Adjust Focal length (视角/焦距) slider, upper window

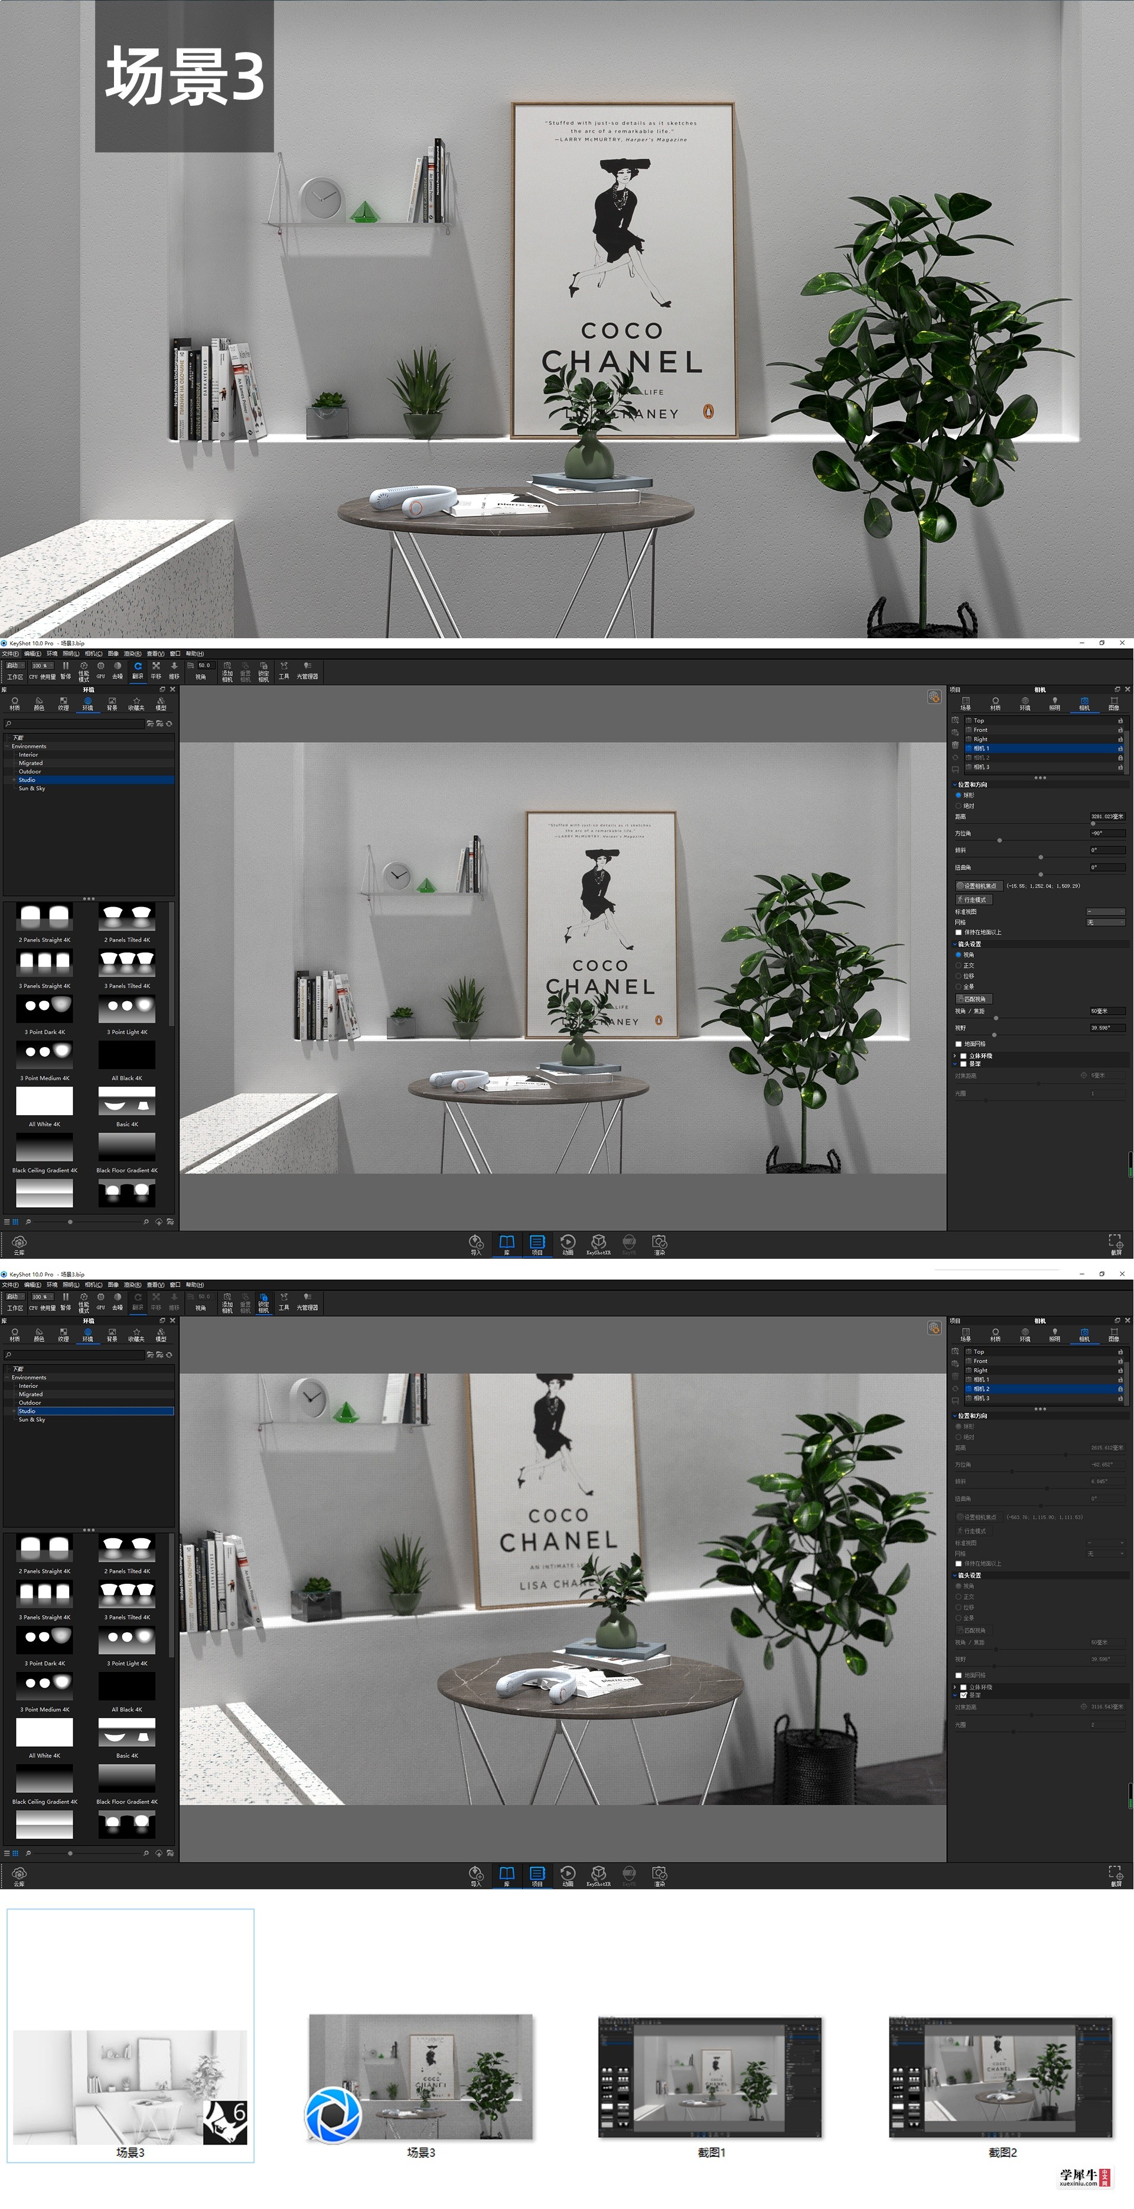996,1019
